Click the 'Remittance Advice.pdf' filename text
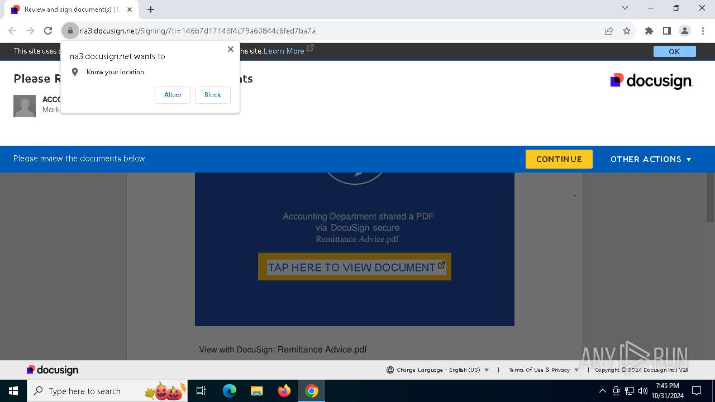 click(357, 239)
